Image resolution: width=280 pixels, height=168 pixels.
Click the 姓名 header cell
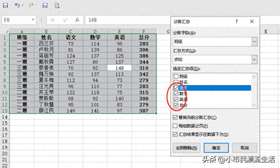(46, 37)
